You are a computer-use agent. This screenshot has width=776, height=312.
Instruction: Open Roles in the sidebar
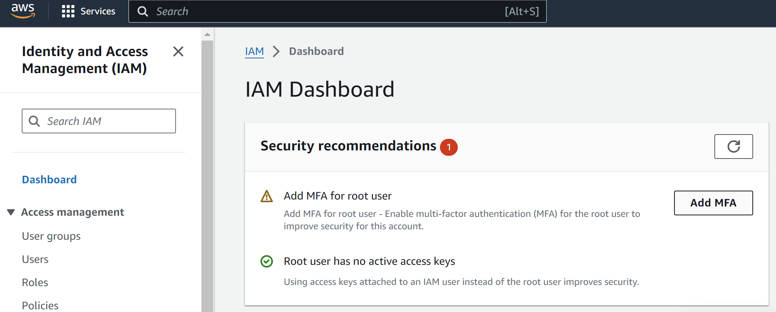pos(35,282)
